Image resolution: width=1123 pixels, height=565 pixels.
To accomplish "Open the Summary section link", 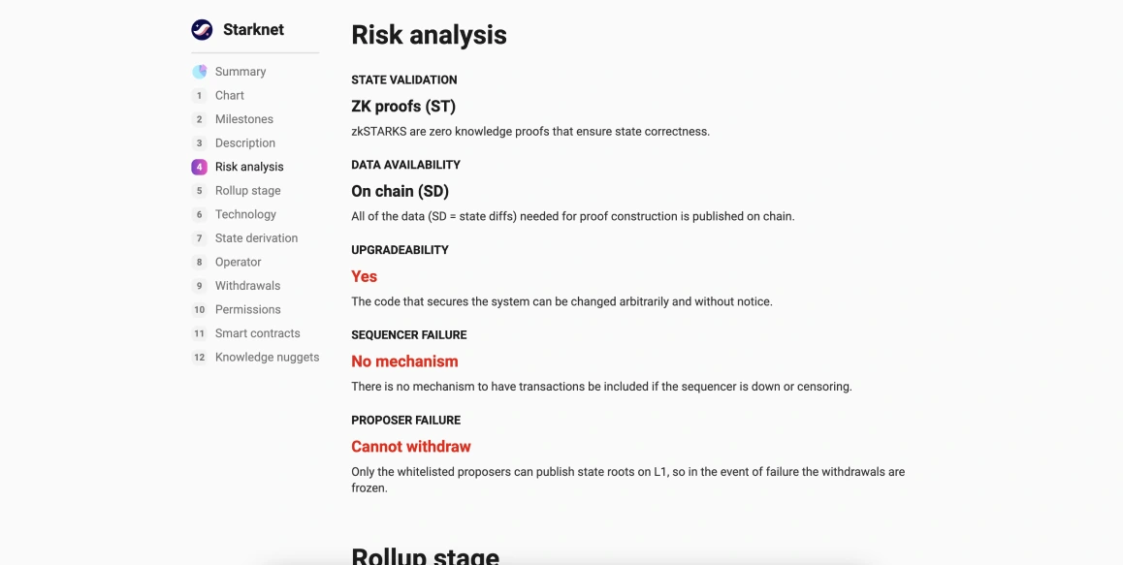I will click(x=241, y=72).
